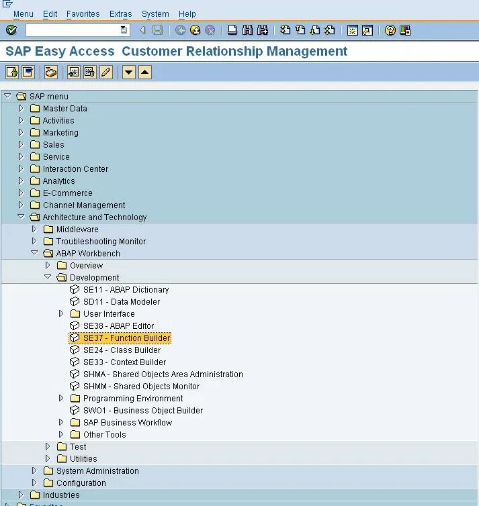The height and width of the screenshot is (506, 479).
Task: Click the green Back arrow icon
Action: pos(180,30)
